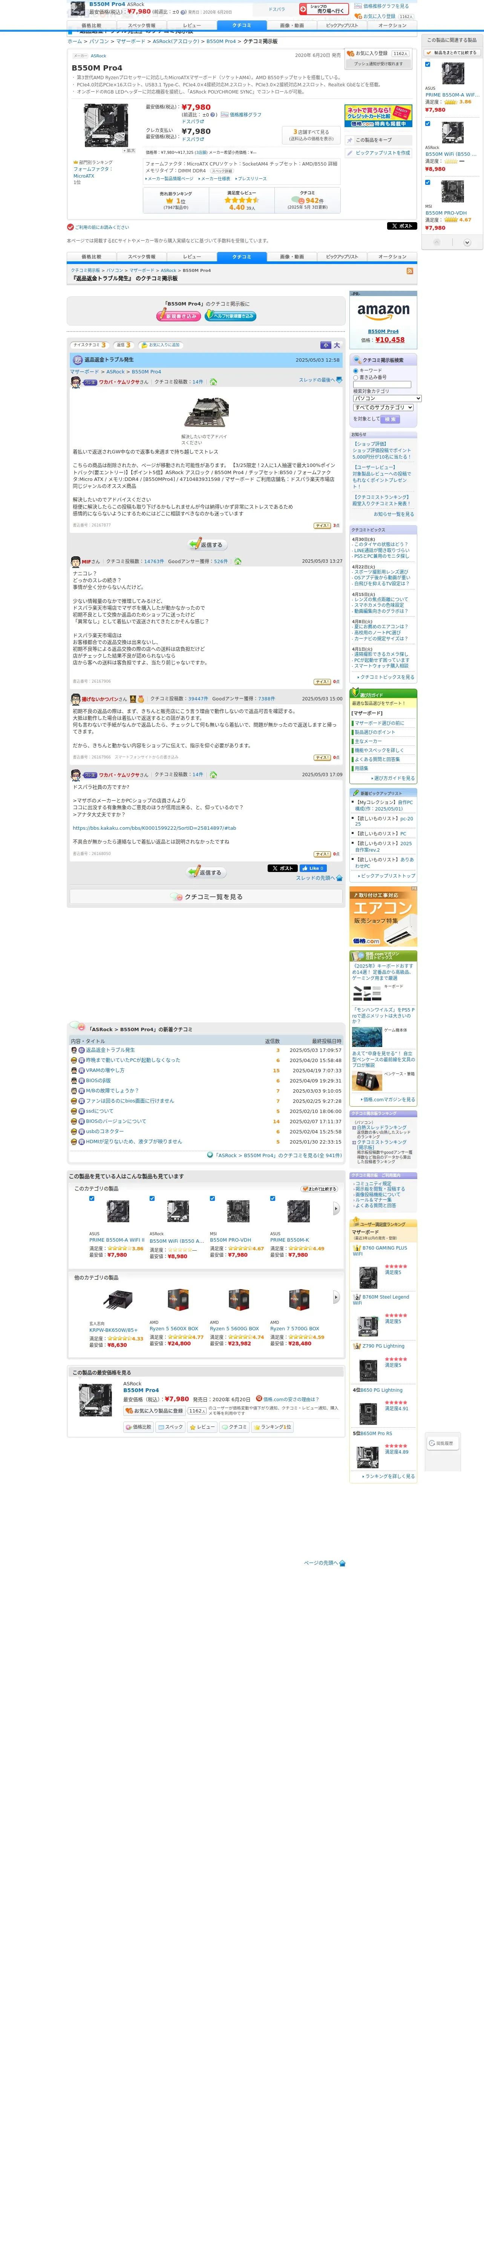Click the X ポスト button below the product summary

tap(401, 226)
